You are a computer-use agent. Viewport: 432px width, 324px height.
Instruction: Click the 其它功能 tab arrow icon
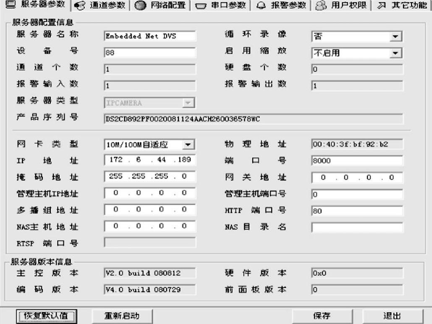(x=381, y=5)
